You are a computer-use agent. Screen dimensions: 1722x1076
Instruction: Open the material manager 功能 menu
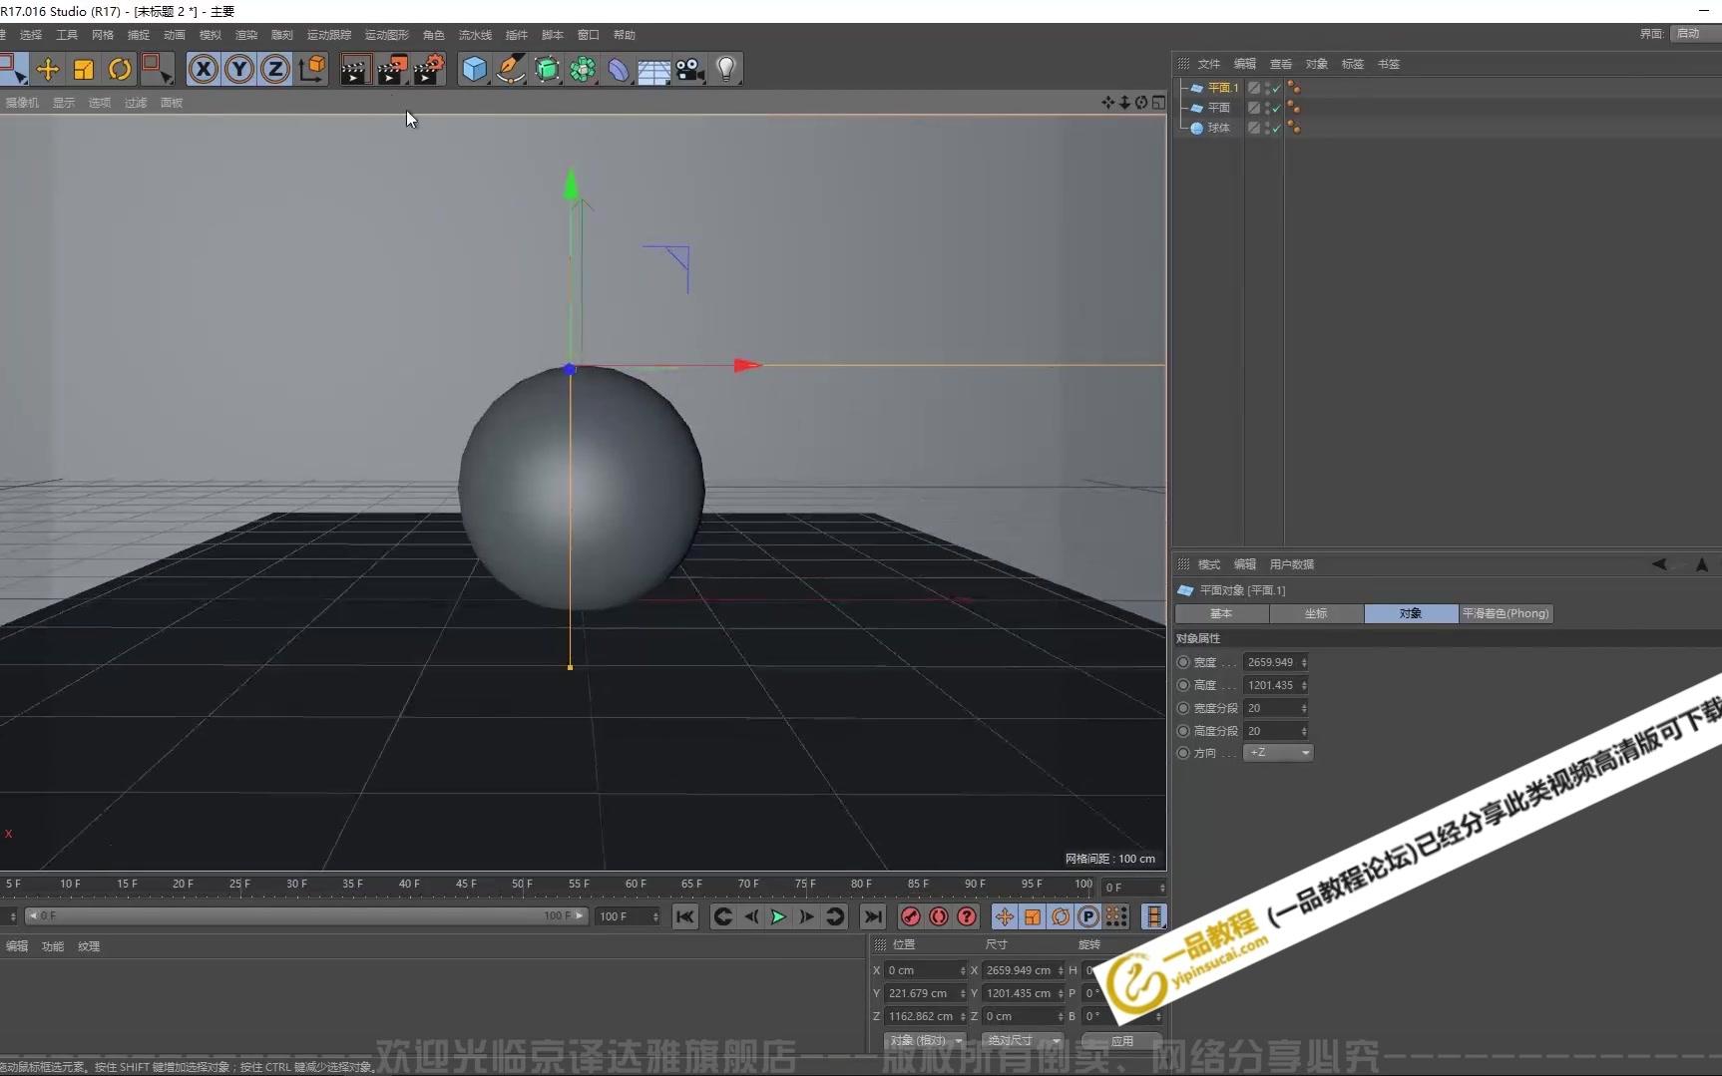[x=53, y=946]
